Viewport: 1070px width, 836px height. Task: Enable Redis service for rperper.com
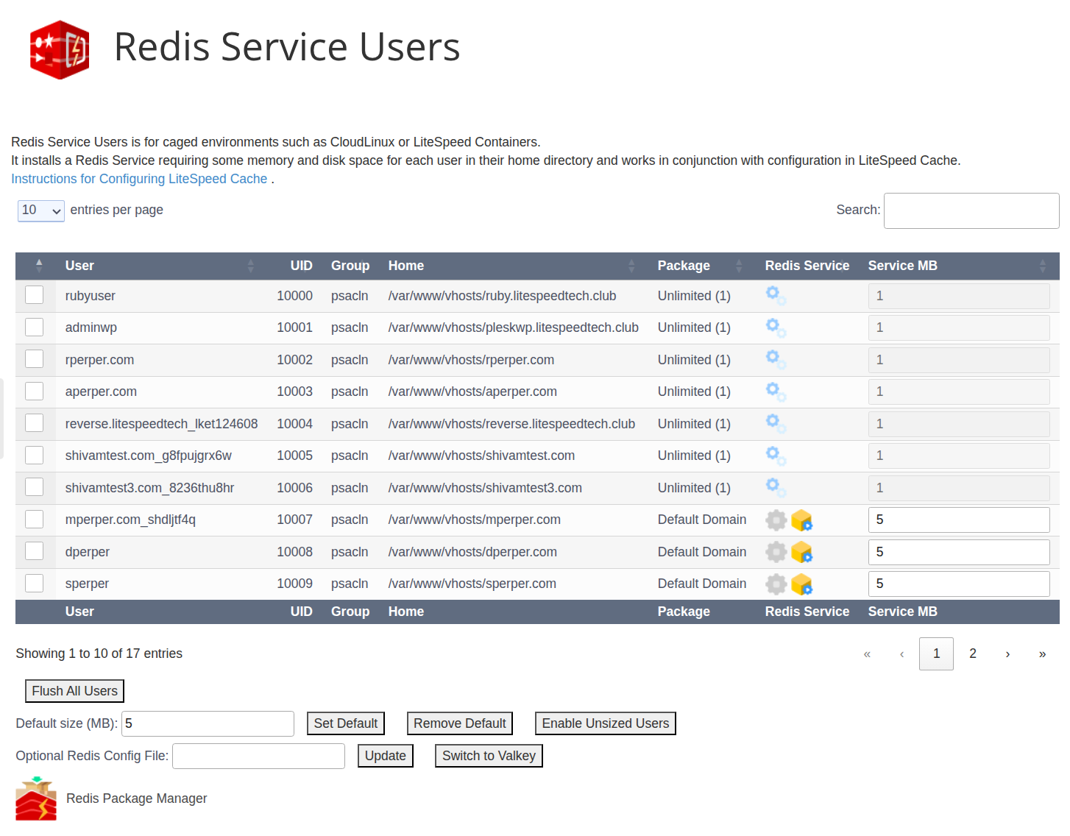point(775,358)
